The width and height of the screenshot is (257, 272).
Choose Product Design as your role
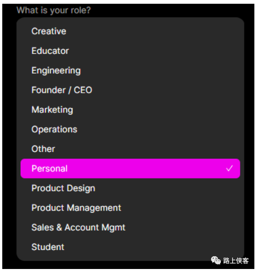(63, 188)
